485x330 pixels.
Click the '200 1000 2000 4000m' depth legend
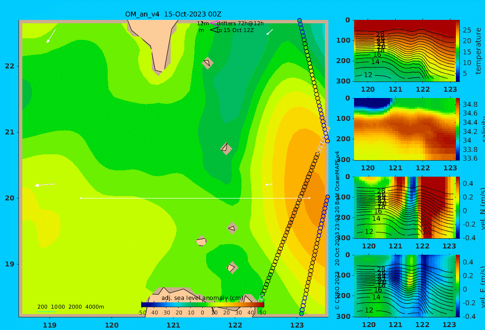(70, 307)
